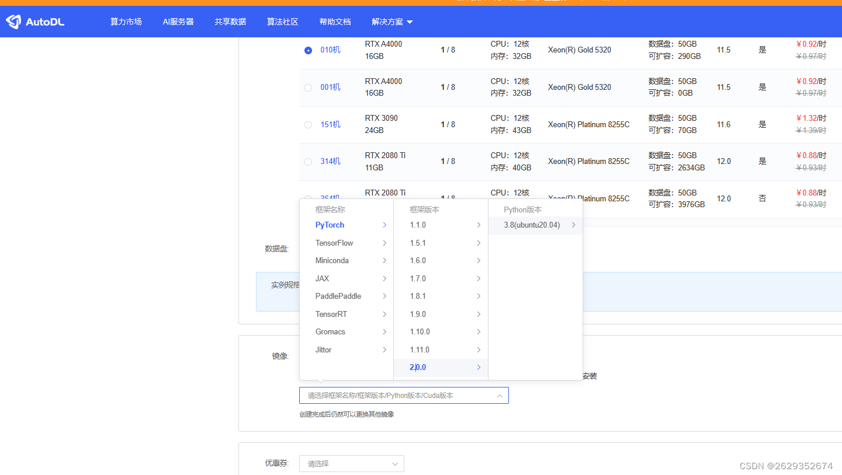The width and height of the screenshot is (842, 475).
Task: Choose PyTorch framework in cascader
Action: [346, 225]
